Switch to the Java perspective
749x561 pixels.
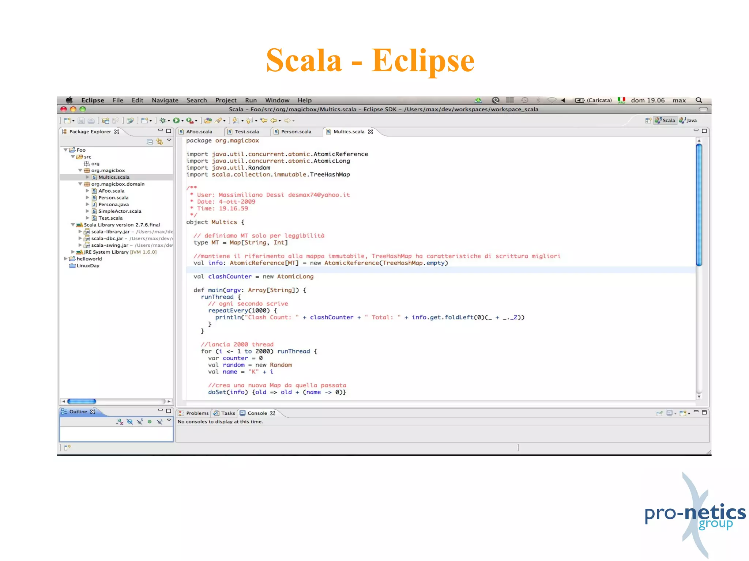[x=688, y=121]
